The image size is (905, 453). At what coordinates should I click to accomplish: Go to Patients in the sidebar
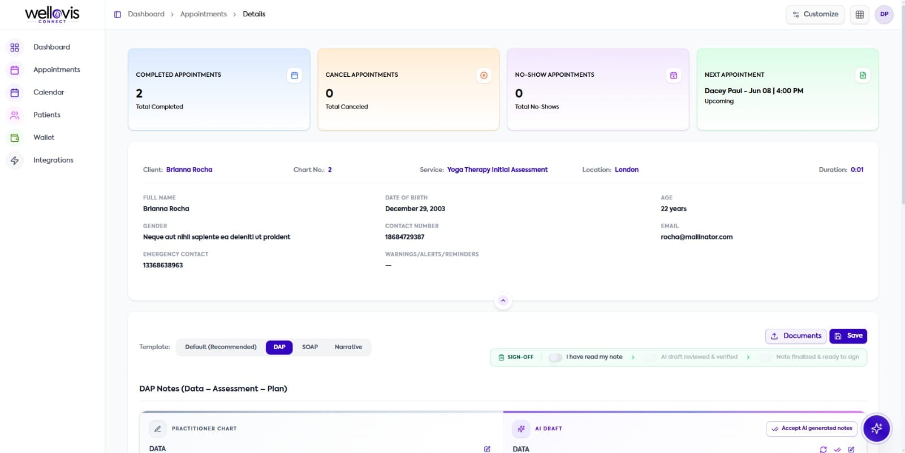[x=47, y=115]
